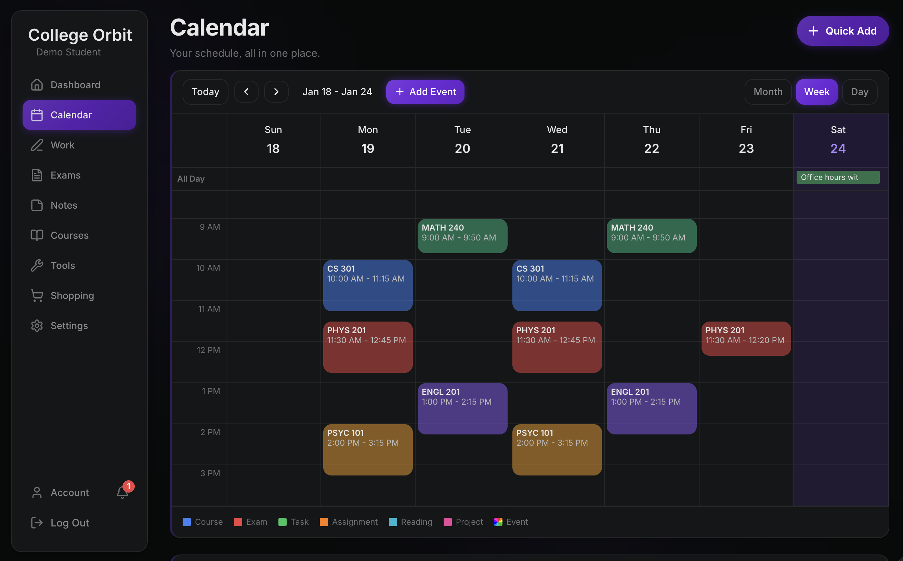Click the Settings gear icon
Screen dimensions: 903x561
pyautogui.click(x=37, y=325)
